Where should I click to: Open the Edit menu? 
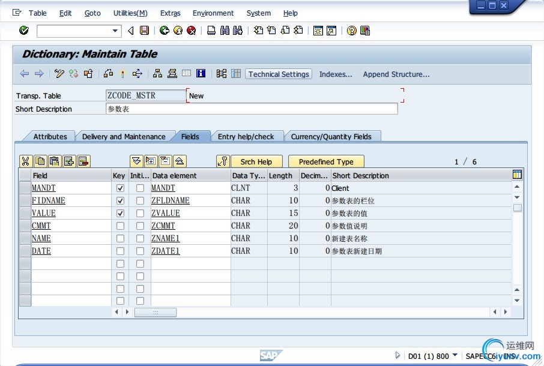(x=65, y=13)
